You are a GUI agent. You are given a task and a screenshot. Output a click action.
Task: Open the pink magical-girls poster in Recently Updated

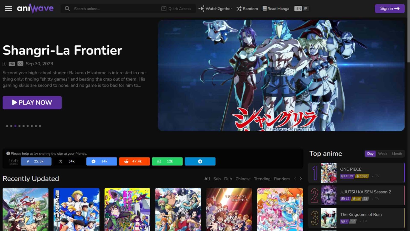click(280, 209)
